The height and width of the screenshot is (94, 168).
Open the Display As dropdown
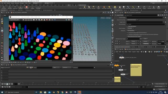(x=132, y=31)
